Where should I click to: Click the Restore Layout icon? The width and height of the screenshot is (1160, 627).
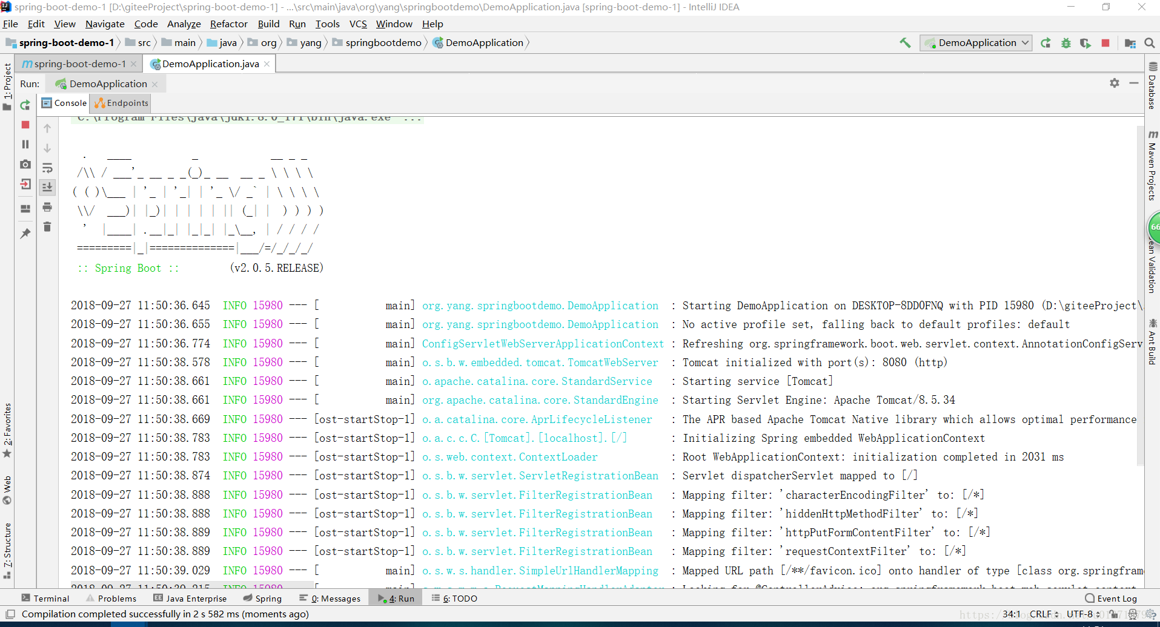coord(25,209)
